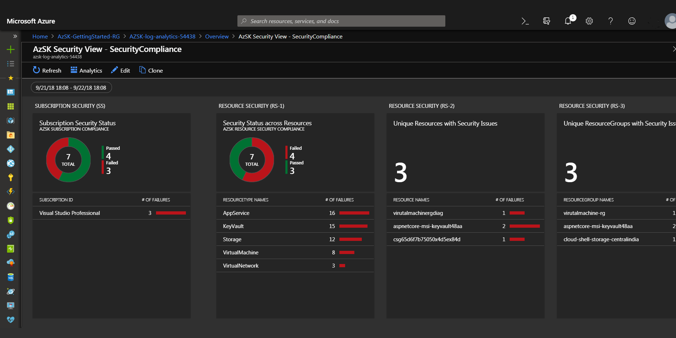
Task: Click the Unique Resources with Security Issues count
Action: pos(401,173)
